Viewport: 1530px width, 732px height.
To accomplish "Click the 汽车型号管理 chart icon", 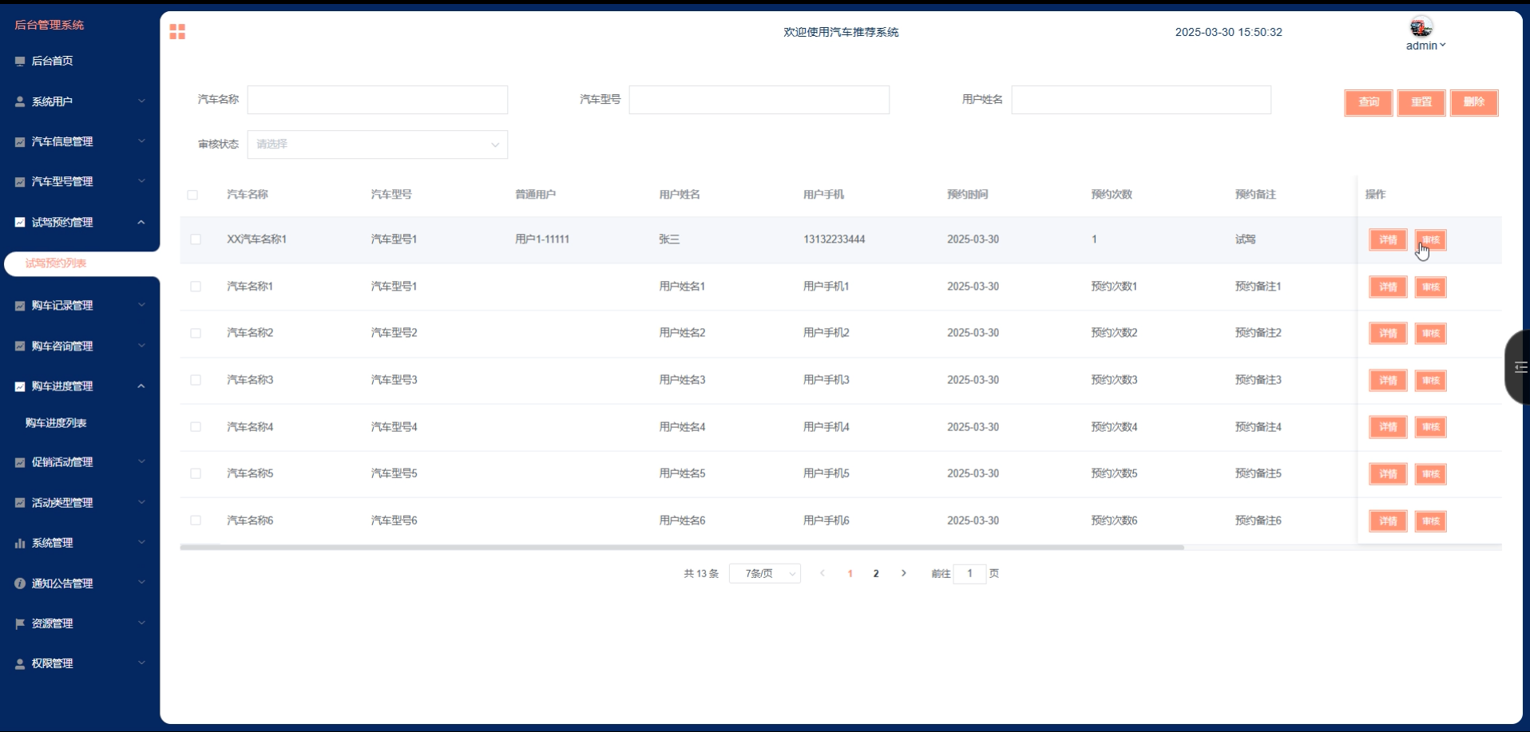I will (20, 182).
